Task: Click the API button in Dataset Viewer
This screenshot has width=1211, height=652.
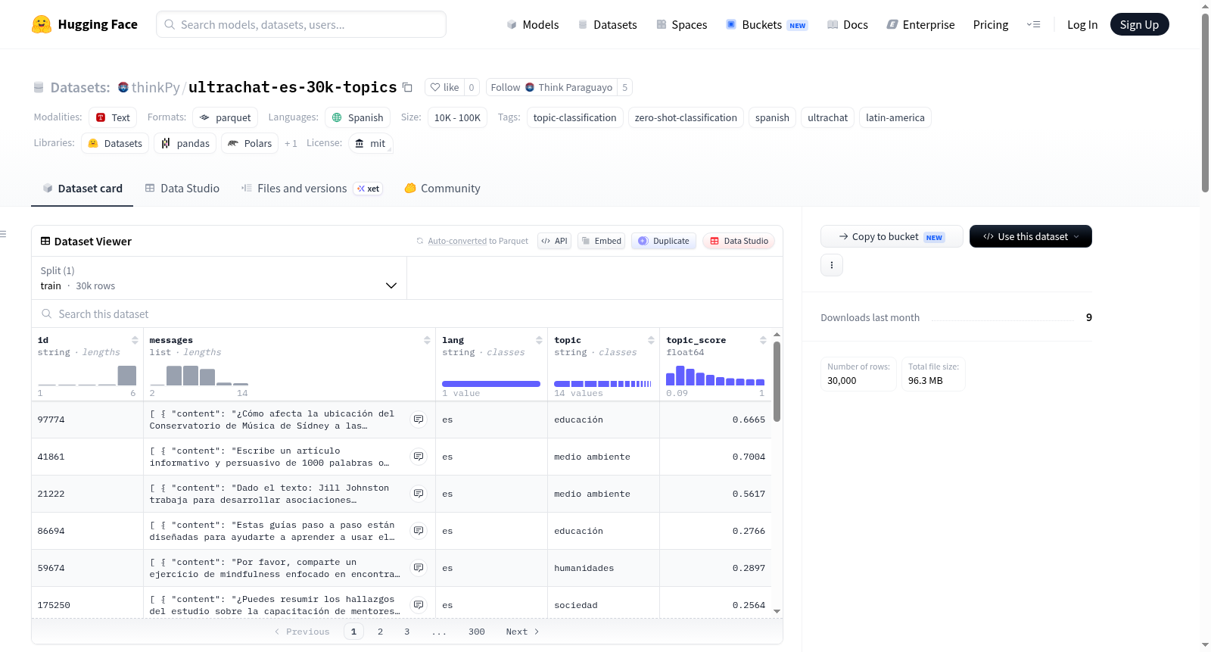Action: 554,241
